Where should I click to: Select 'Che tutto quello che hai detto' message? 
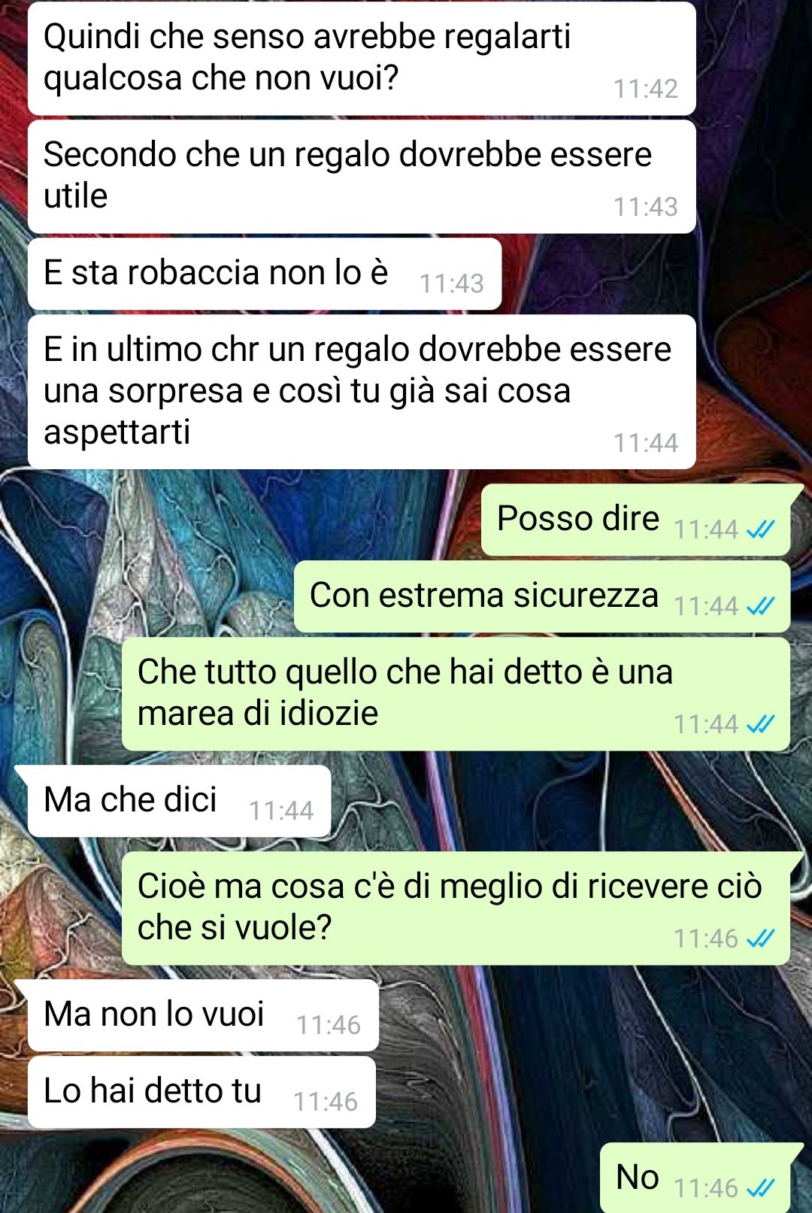[456, 694]
